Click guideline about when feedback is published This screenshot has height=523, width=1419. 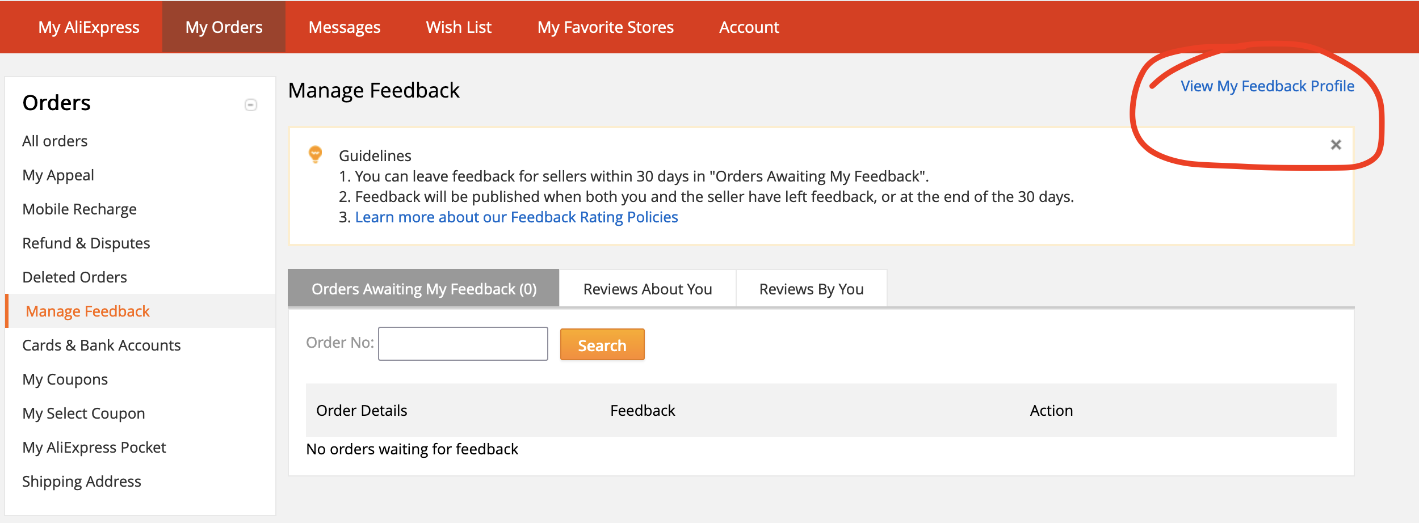click(x=706, y=197)
